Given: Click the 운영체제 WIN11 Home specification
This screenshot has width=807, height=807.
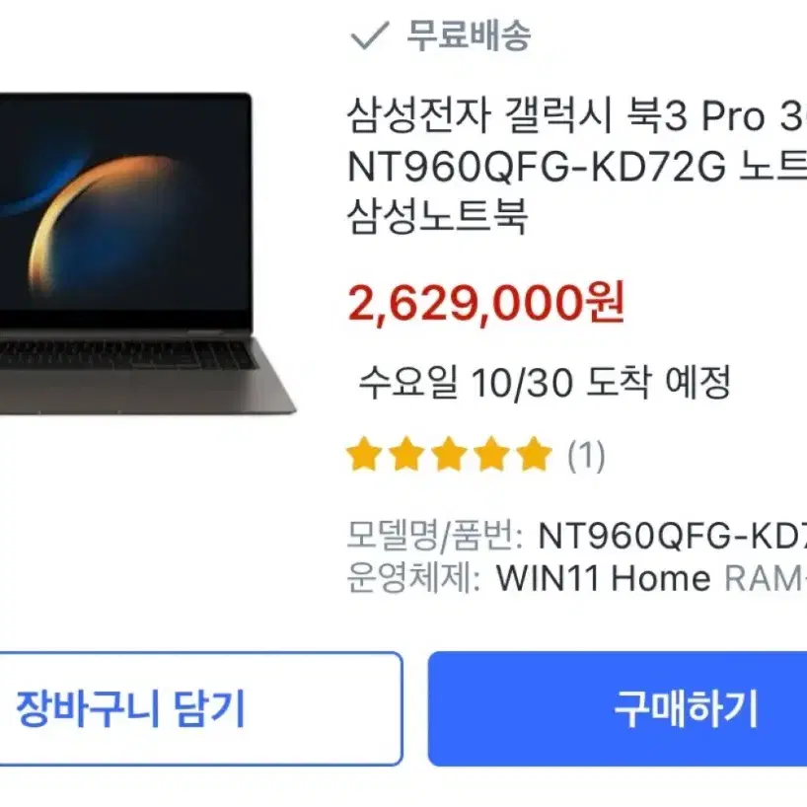Looking at the screenshot, I should (529, 578).
